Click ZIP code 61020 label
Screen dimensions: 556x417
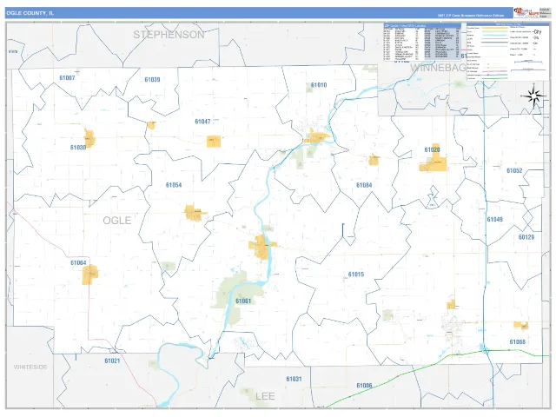point(433,150)
